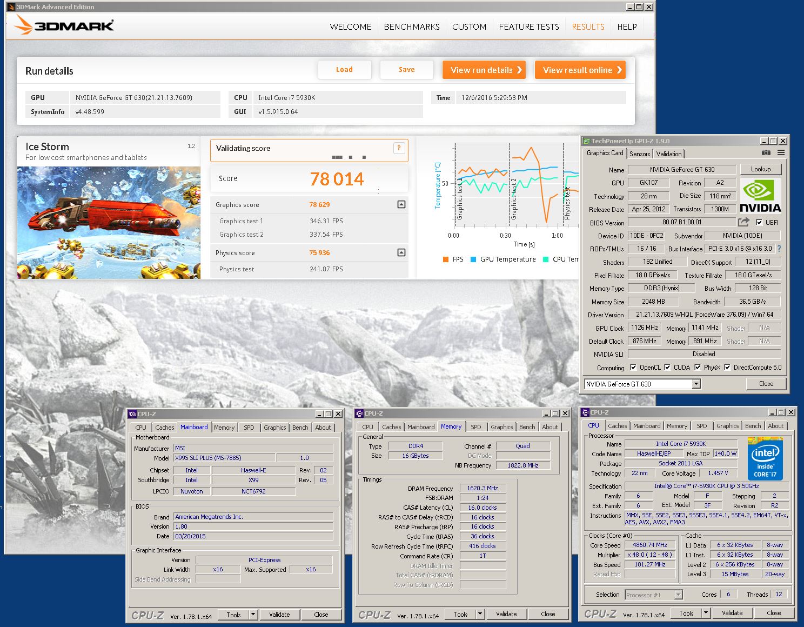Viewport: 804px width, 627px height.
Task: Toggle the CUDA checkbox
Action: [x=667, y=367]
